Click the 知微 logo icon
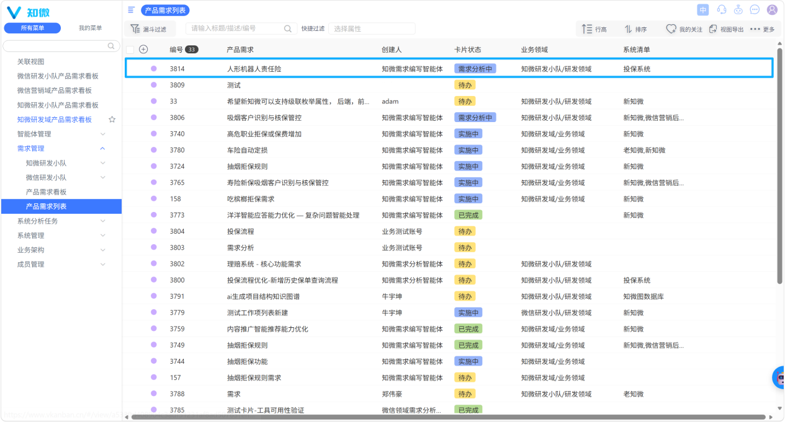The image size is (785, 422). (14, 12)
